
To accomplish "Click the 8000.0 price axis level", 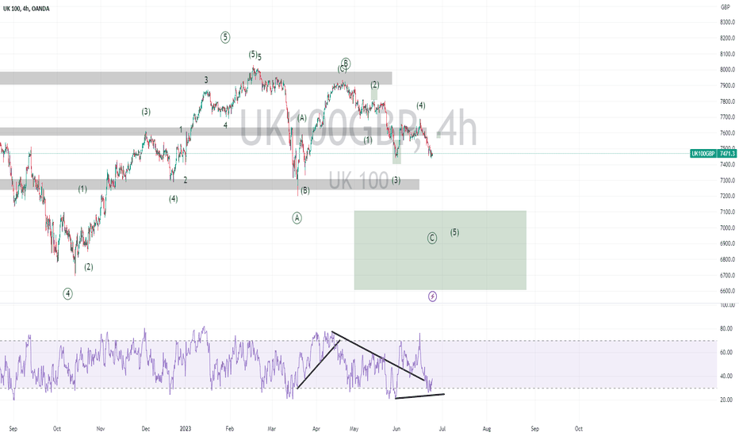I will point(727,70).
